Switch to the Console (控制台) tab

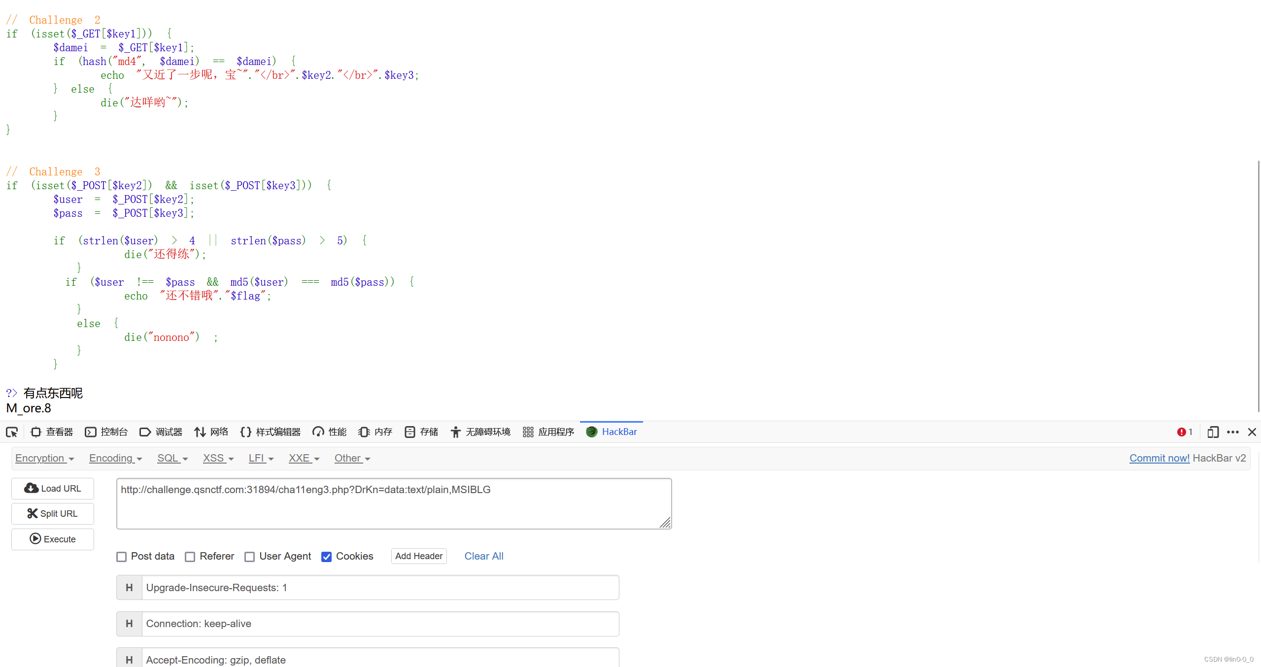[x=106, y=432]
